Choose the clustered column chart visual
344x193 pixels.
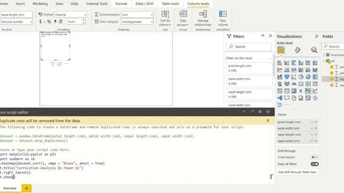click(301, 63)
